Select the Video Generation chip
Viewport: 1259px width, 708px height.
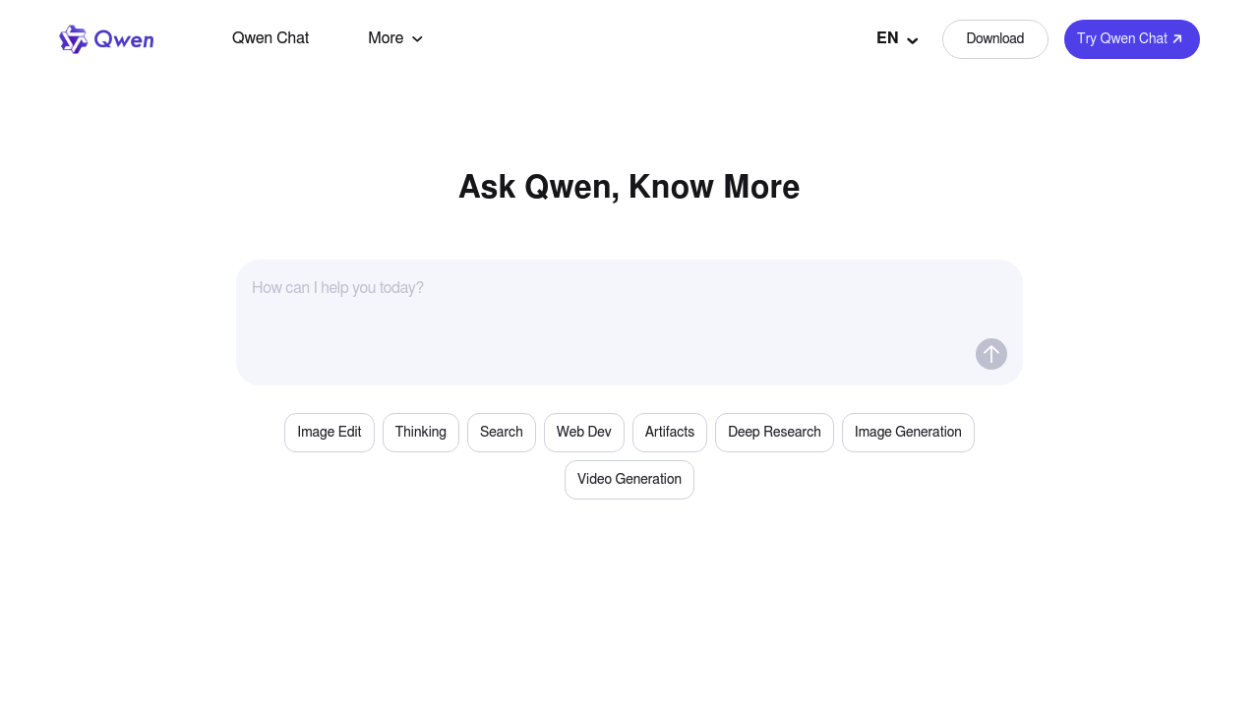click(x=629, y=480)
